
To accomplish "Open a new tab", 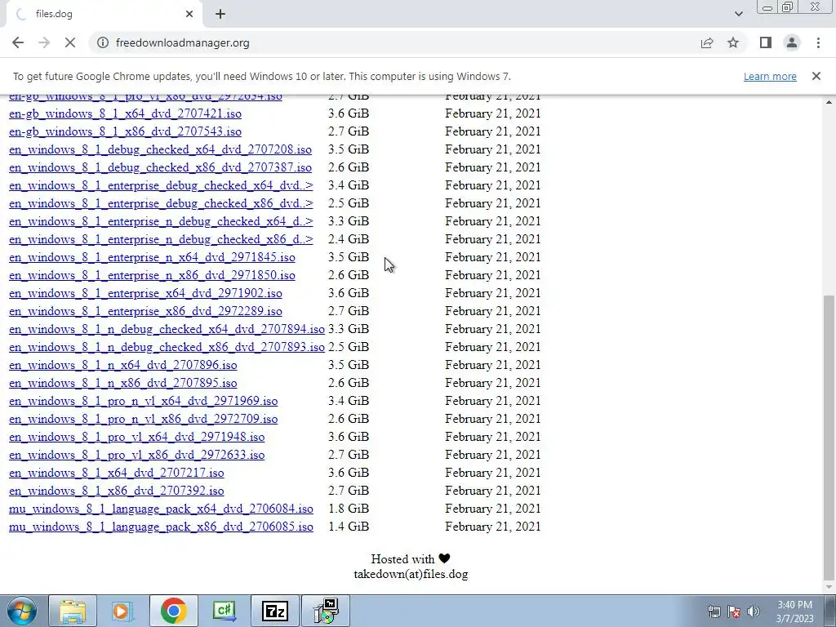I will click(220, 14).
